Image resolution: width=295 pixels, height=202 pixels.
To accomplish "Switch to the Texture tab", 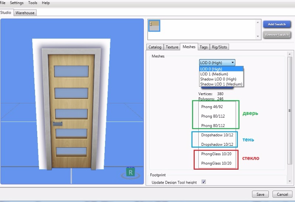I will (172, 47).
